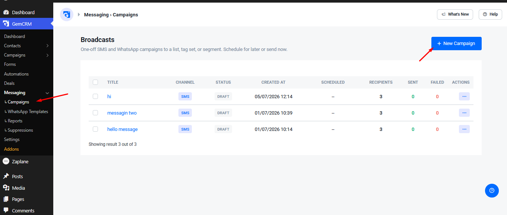Viewport: 507px width, 215px height.
Task: Expand the Campaigns submenu chevron in GemCRM
Action: (x=47, y=55)
